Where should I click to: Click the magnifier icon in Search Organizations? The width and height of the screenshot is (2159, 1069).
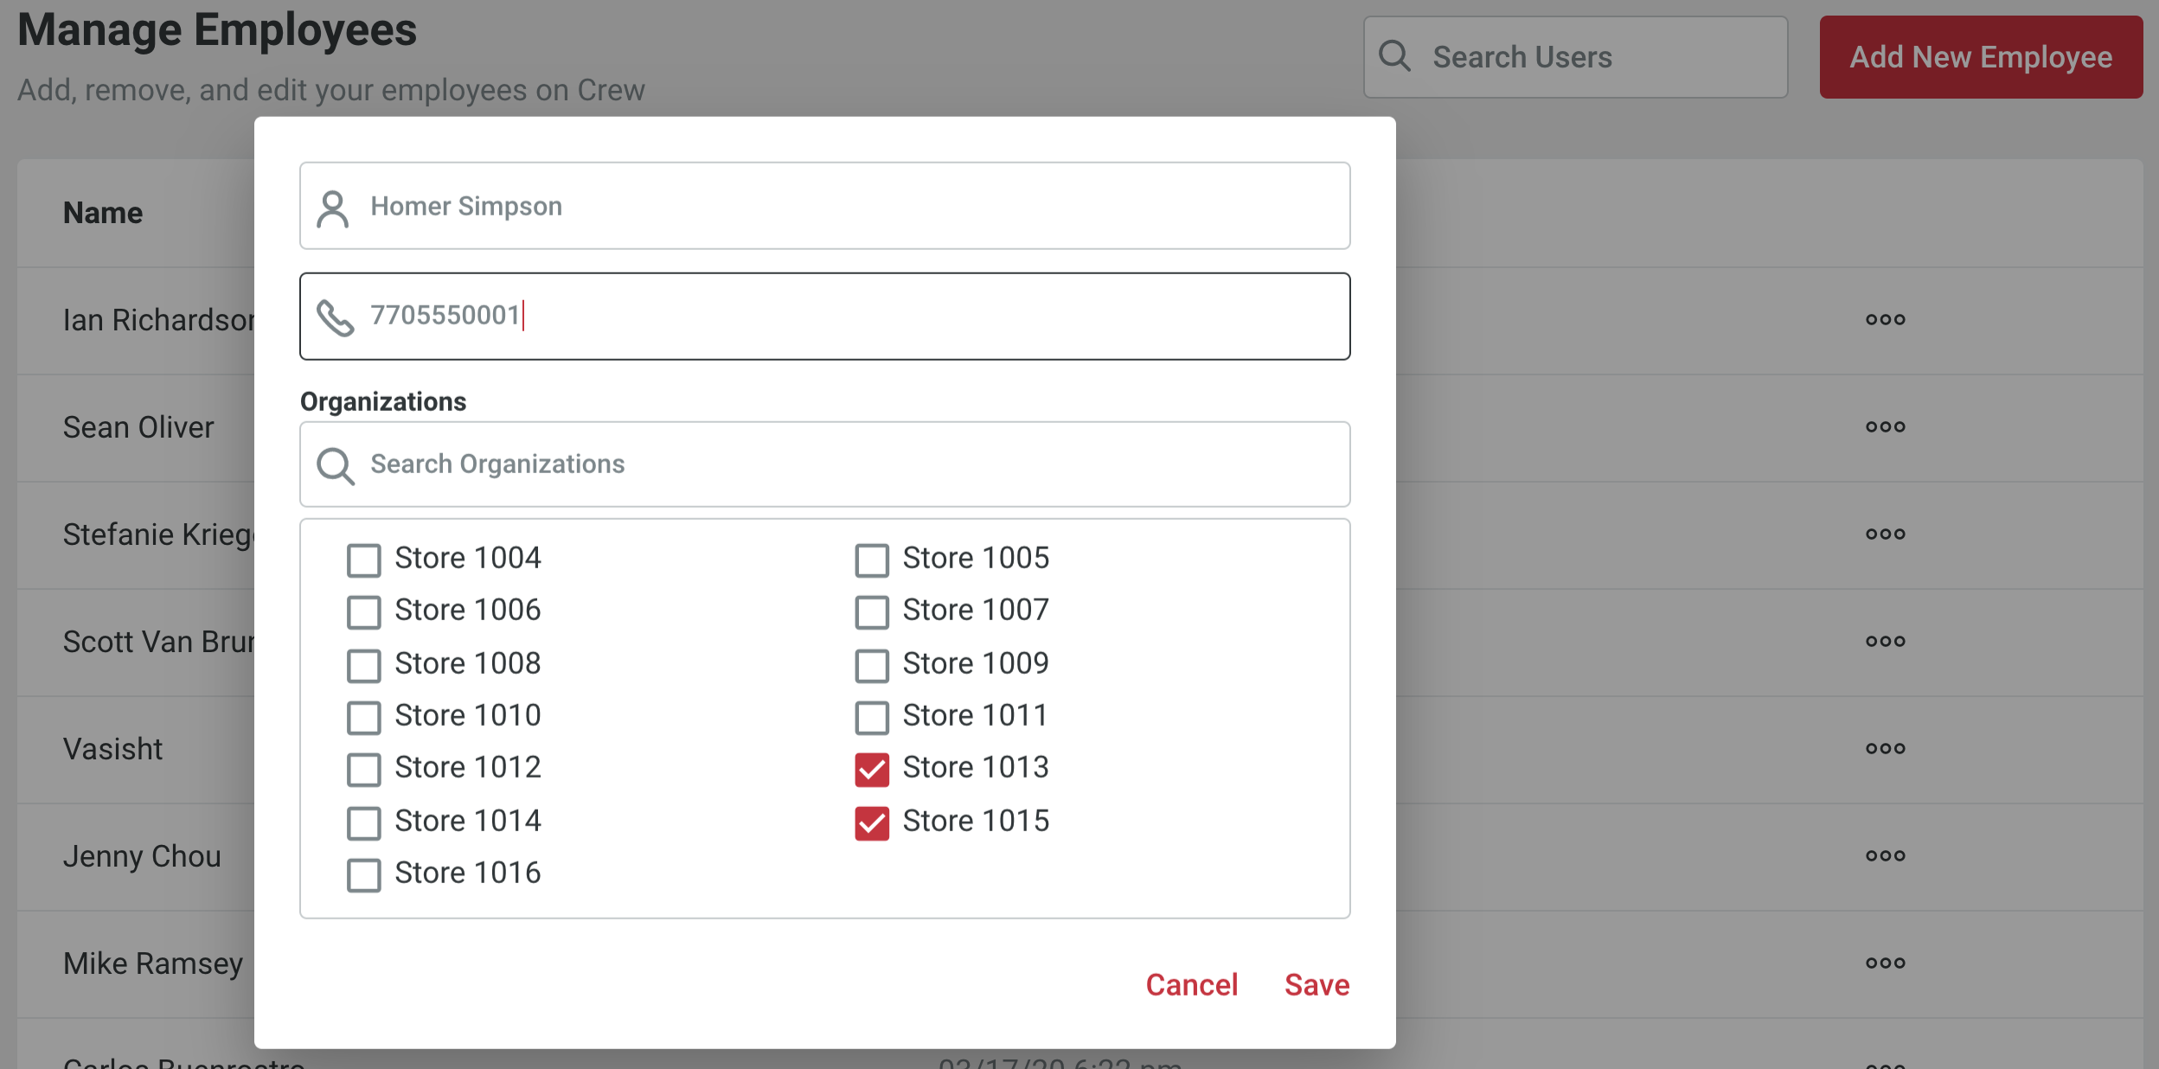coord(336,466)
